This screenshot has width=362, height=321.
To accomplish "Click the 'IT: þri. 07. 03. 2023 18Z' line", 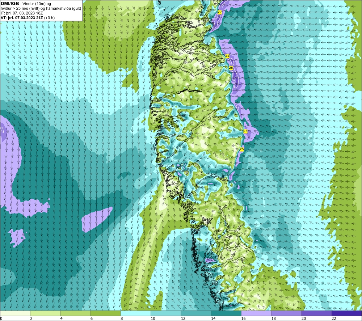I will tap(22, 13).
